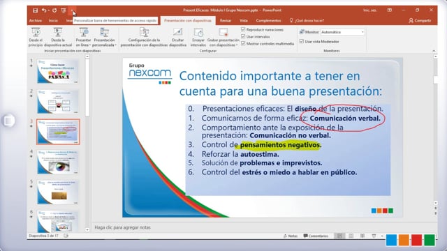Screen dimensions: 447x251
Task: Click 'Comunicación verbal' text in slide
Action: click(345, 119)
